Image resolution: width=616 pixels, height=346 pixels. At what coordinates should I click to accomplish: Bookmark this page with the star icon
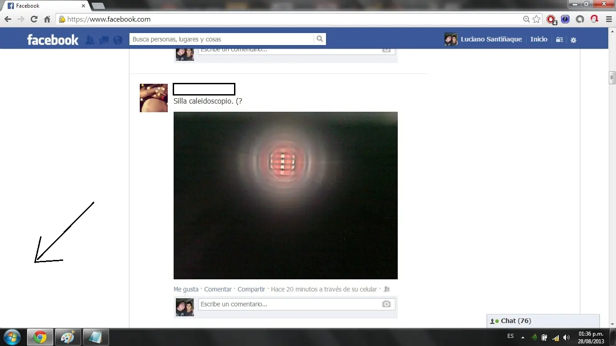pyautogui.click(x=536, y=19)
